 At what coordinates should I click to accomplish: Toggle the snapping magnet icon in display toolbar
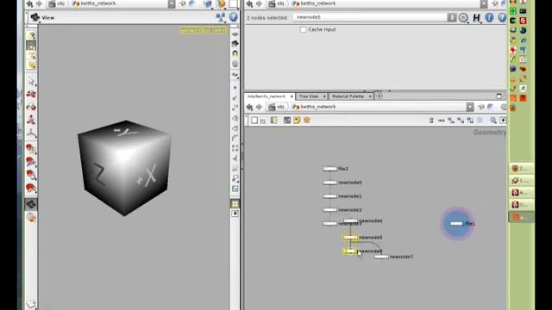point(235,53)
